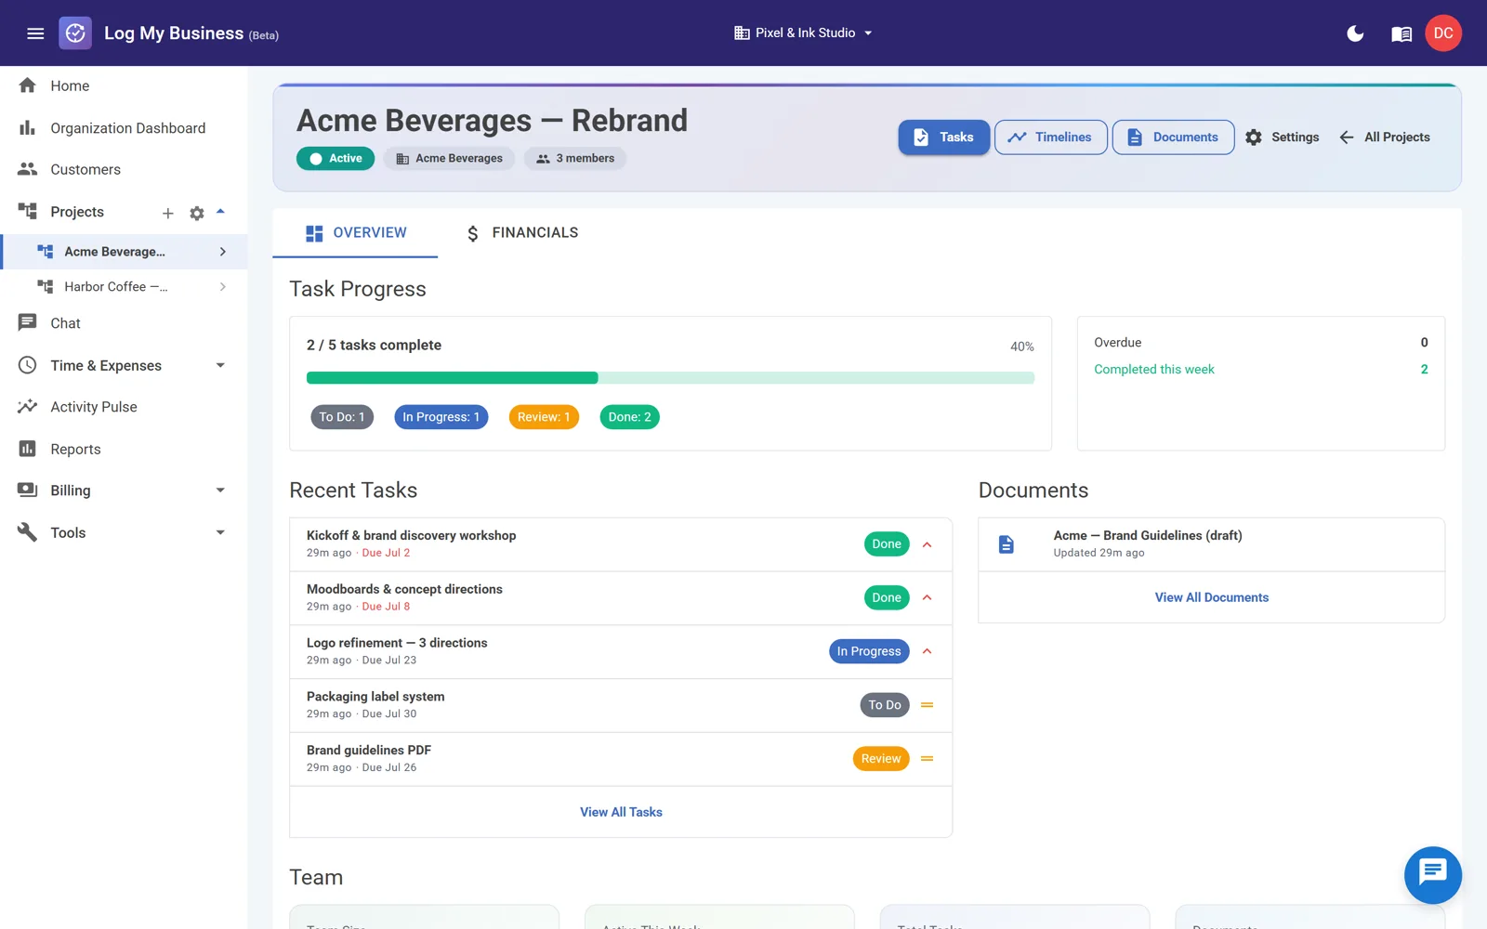
Task: Open the documentation book icon
Action: 1401,33
